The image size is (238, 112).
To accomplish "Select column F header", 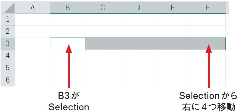I will [x=208, y=8].
